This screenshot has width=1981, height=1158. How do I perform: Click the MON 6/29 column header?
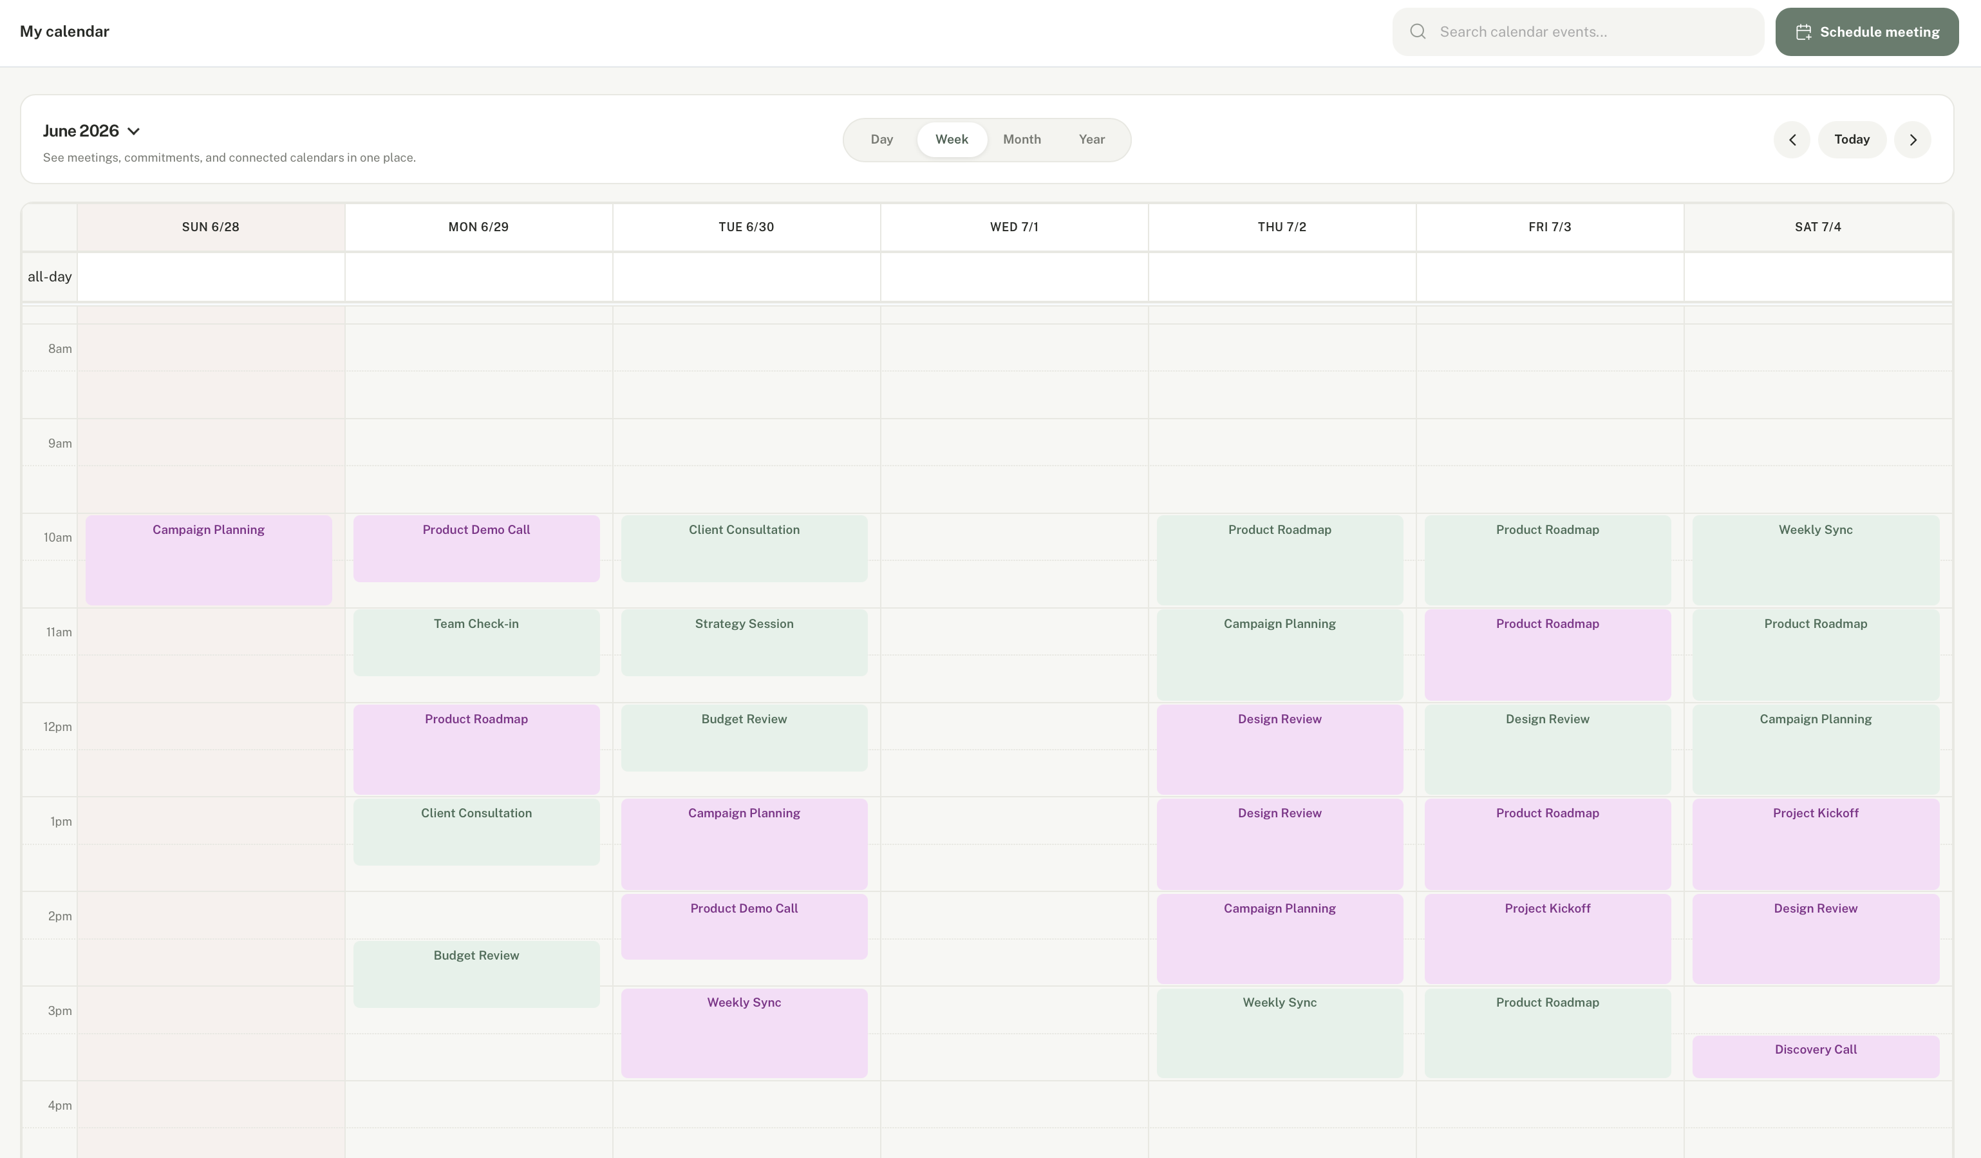pyautogui.click(x=478, y=227)
